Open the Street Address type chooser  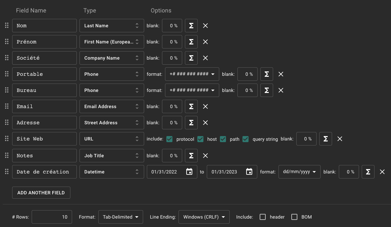pos(112,123)
